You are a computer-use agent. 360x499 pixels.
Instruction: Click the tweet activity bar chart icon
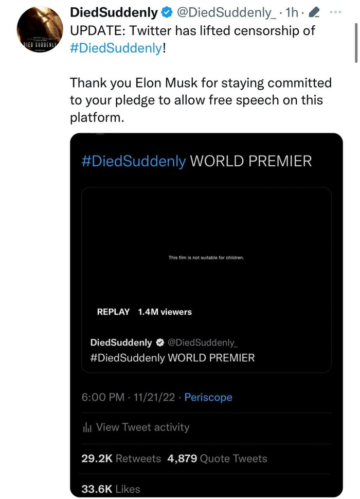87,427
